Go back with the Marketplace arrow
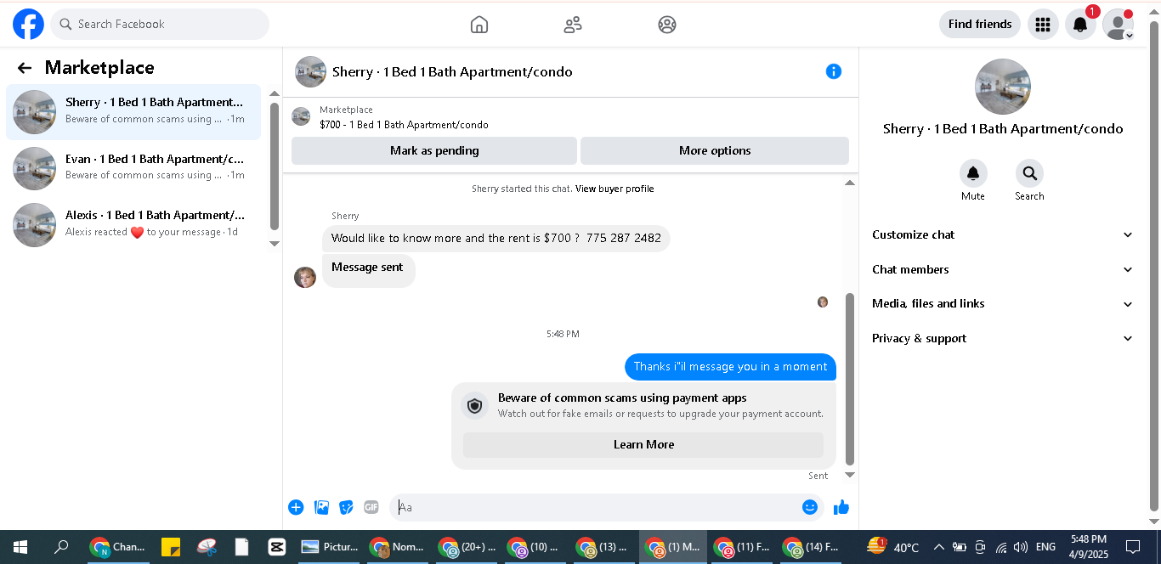The width and height of the screenshot is (1161, 564). click(x=25, y=68)
